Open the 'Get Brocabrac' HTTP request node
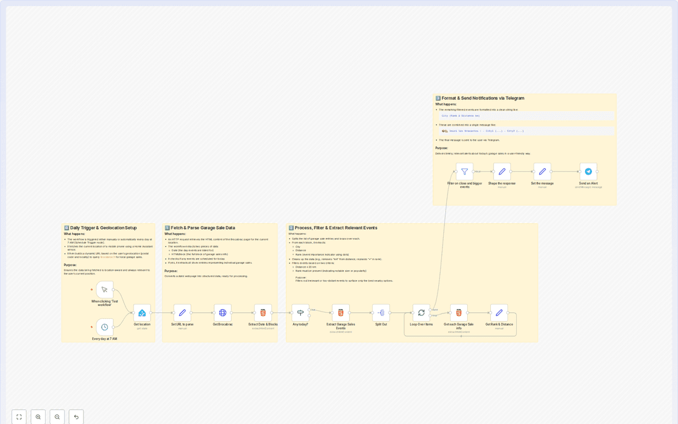The width and height of the screenshot is (678, 424). (222, 313)
